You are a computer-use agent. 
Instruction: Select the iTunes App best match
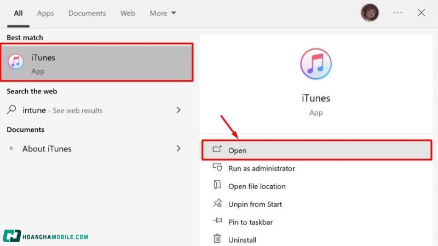click(x=97, y=62)
